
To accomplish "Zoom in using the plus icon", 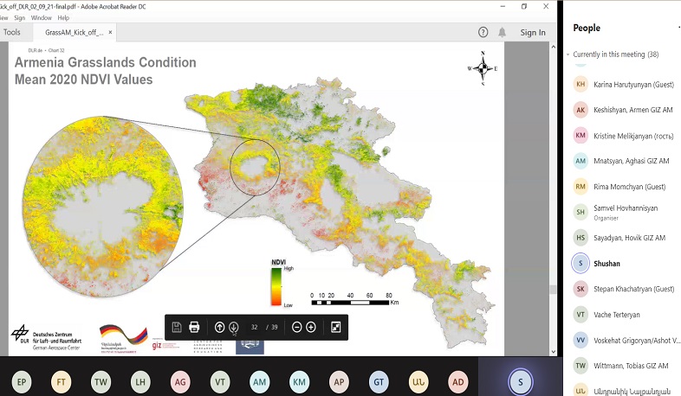I will click(311, 327).
